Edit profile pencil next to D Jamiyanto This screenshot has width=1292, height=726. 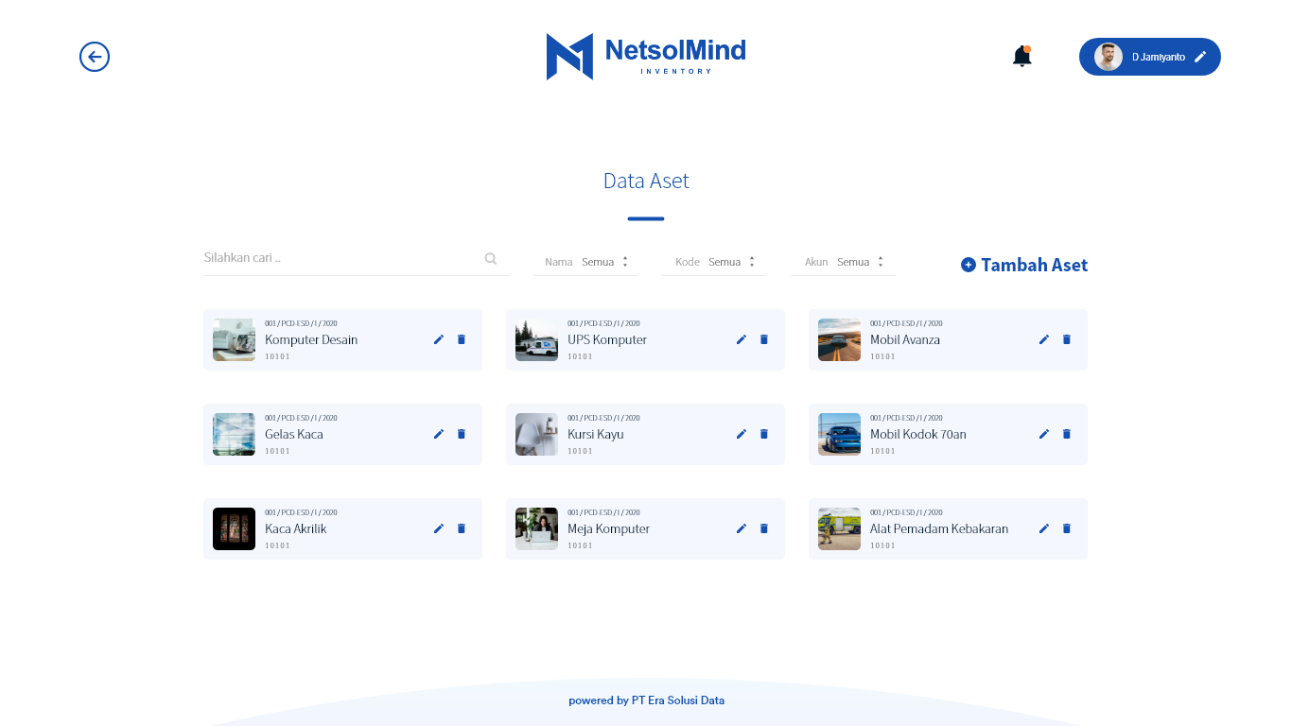pos(1200,57)
